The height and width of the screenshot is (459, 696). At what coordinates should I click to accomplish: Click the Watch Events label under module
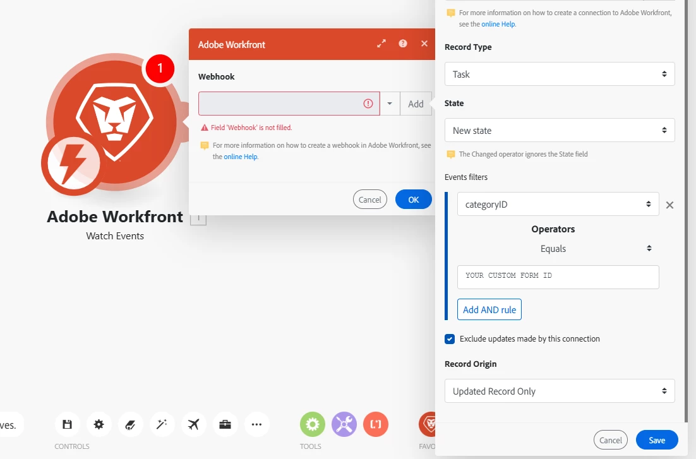click(115, 235)
